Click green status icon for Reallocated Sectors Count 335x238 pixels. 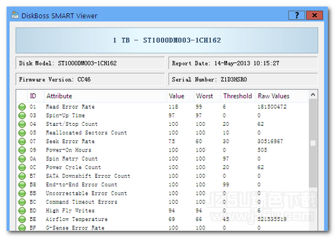point(22,132)
